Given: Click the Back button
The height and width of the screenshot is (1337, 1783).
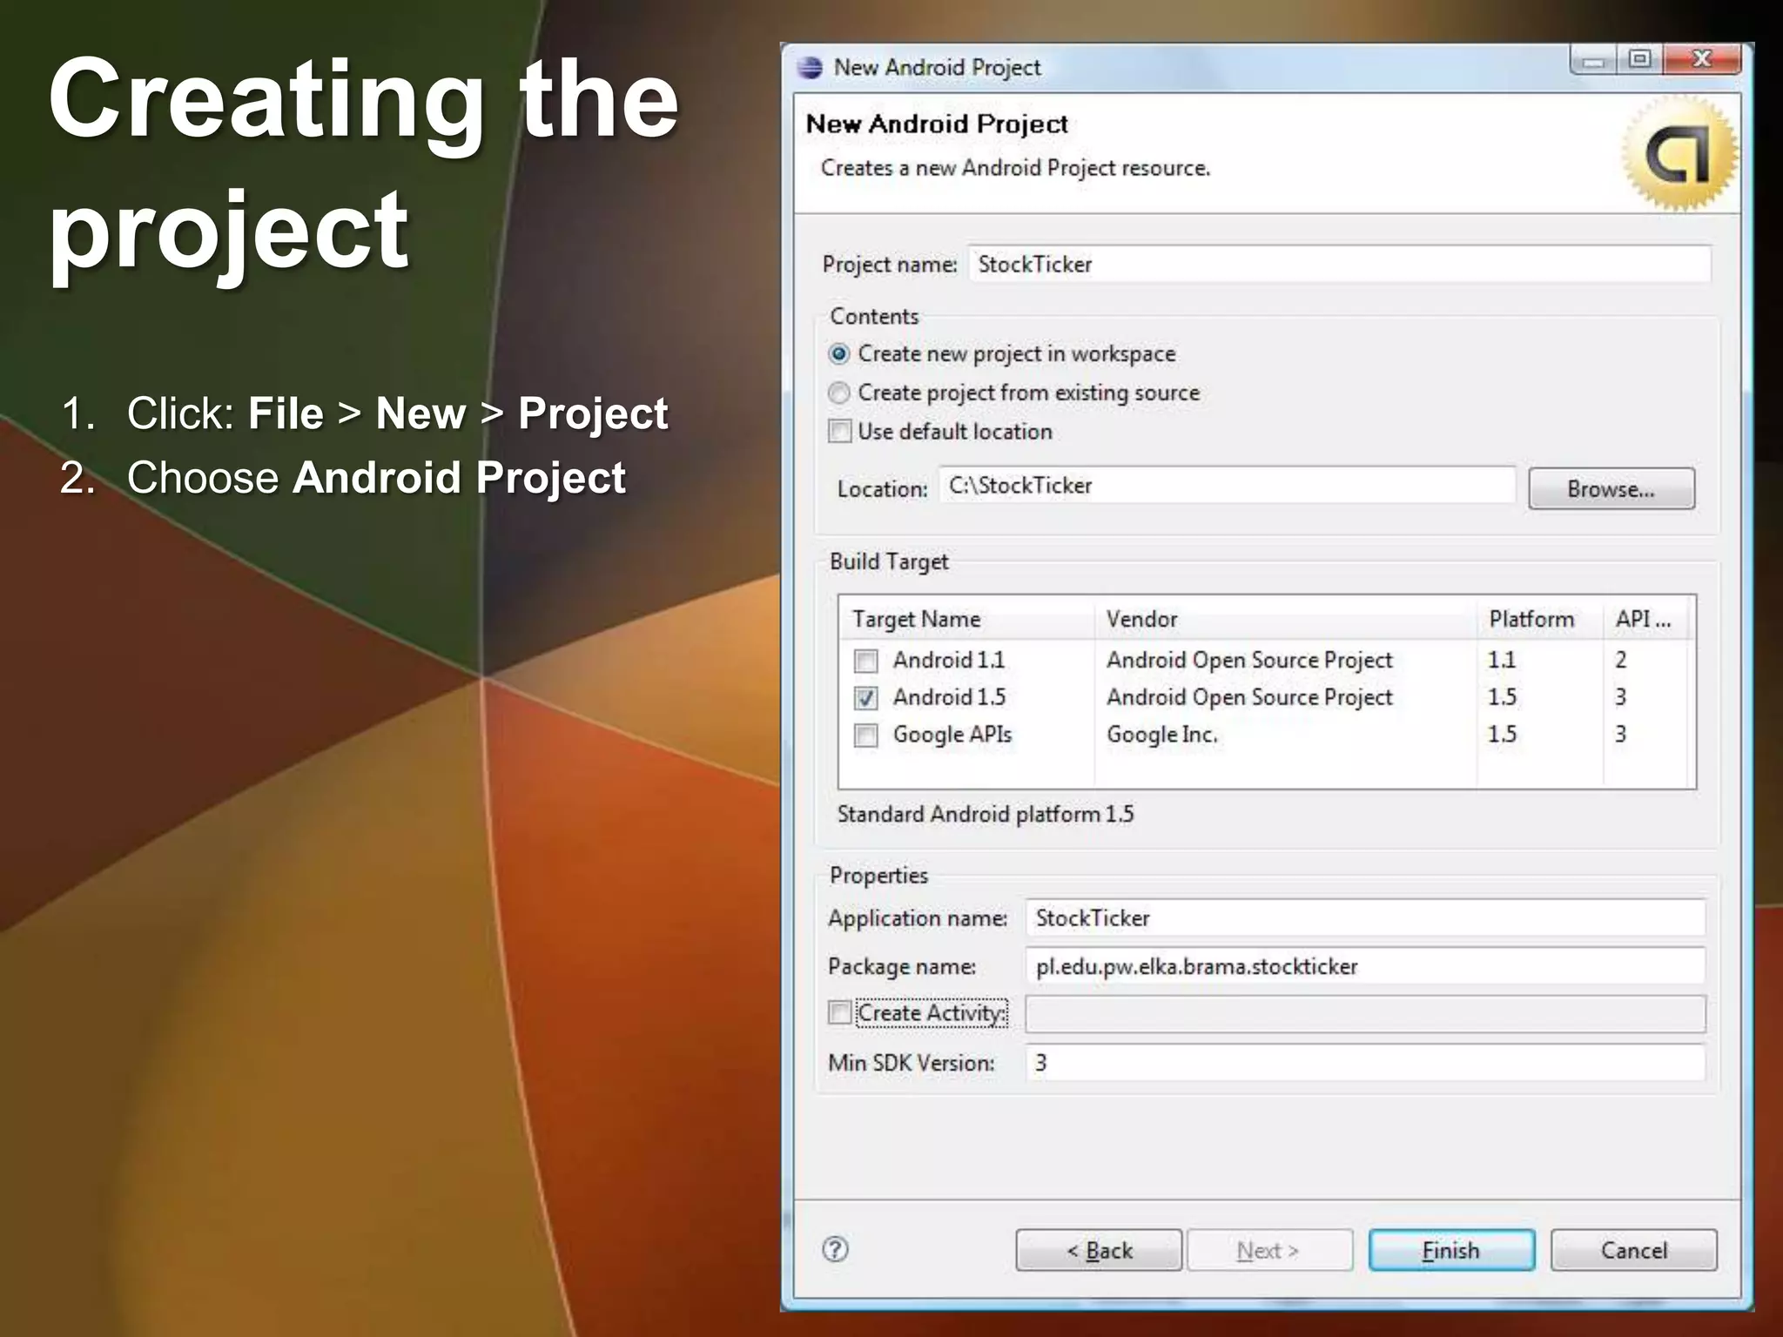Looking at the screenshot, I should (1099, 1250).
